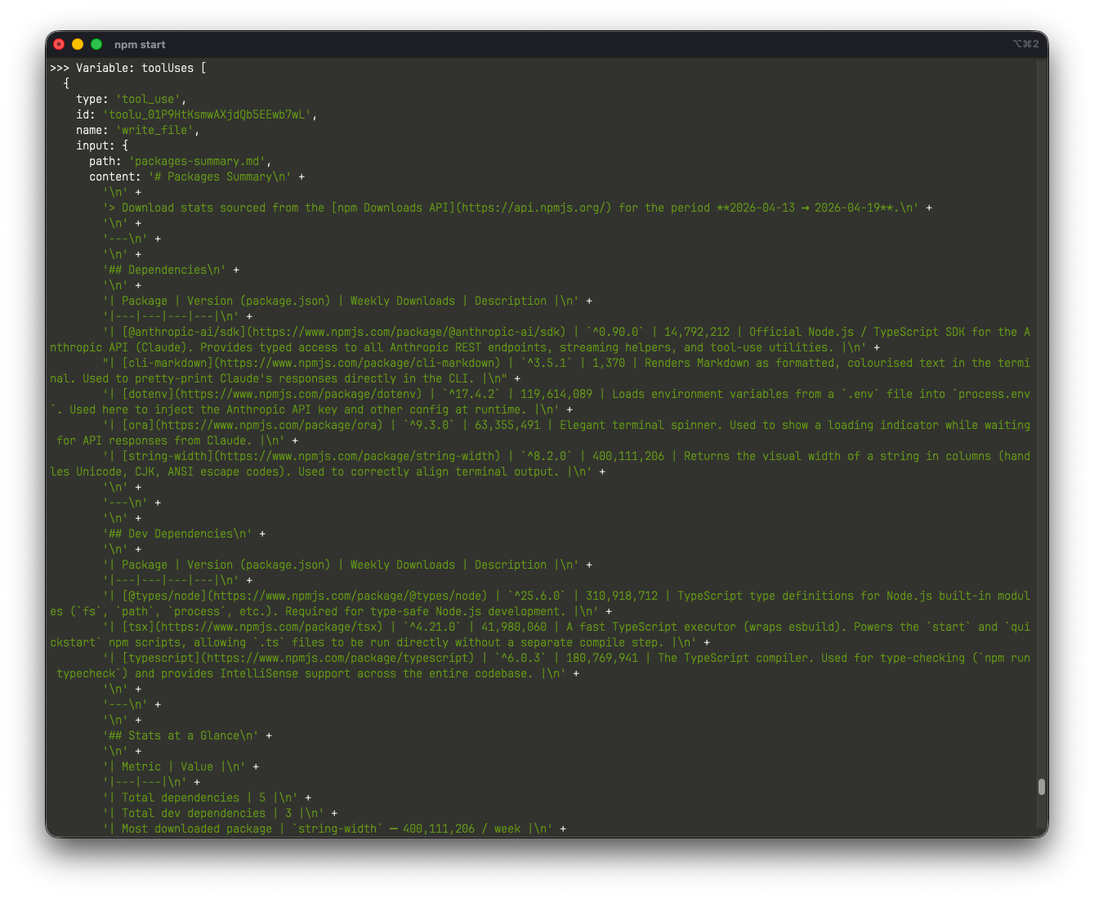Click the tsx download count 41,980,060
This screenshot has width=1094, height=898.
point(514,627)
